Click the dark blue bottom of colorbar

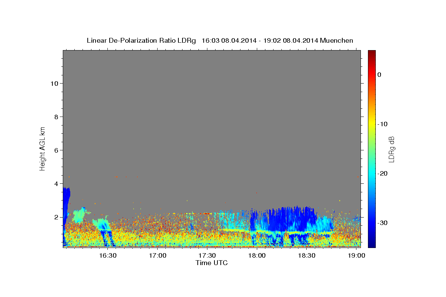click(x=372, y=244)
